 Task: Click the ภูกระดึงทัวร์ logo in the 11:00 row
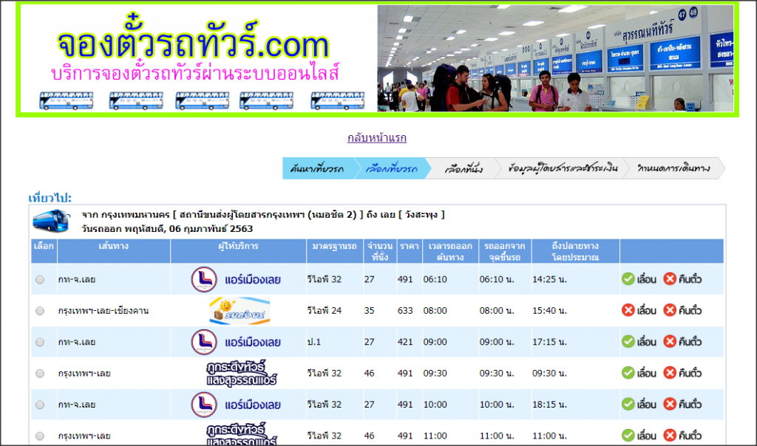click(x=241, y=434)
